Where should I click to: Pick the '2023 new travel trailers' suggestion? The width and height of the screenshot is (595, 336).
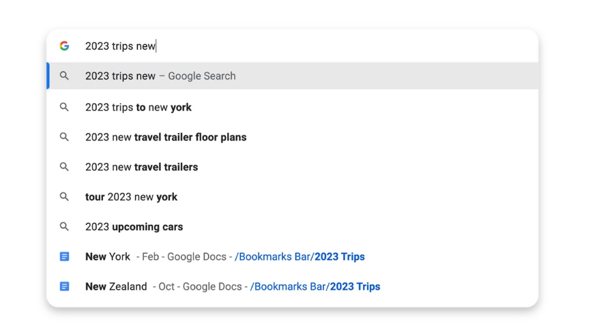coord(292,167)
